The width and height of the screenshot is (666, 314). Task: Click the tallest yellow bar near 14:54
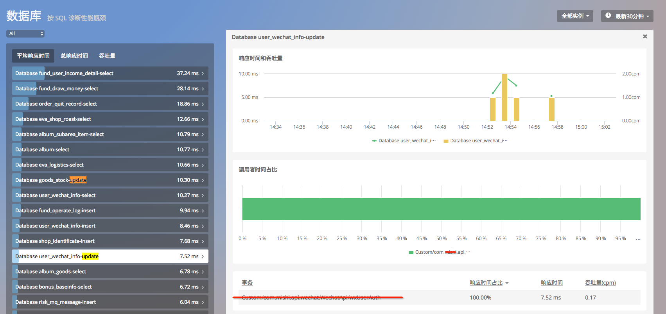coord(504,97)
